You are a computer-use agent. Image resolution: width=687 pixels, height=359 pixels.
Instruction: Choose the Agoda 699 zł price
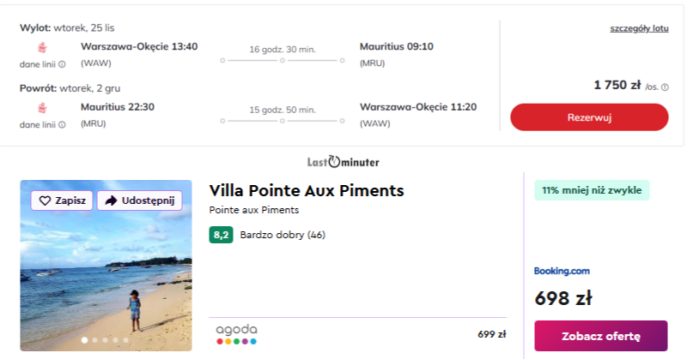pos(491,334)
